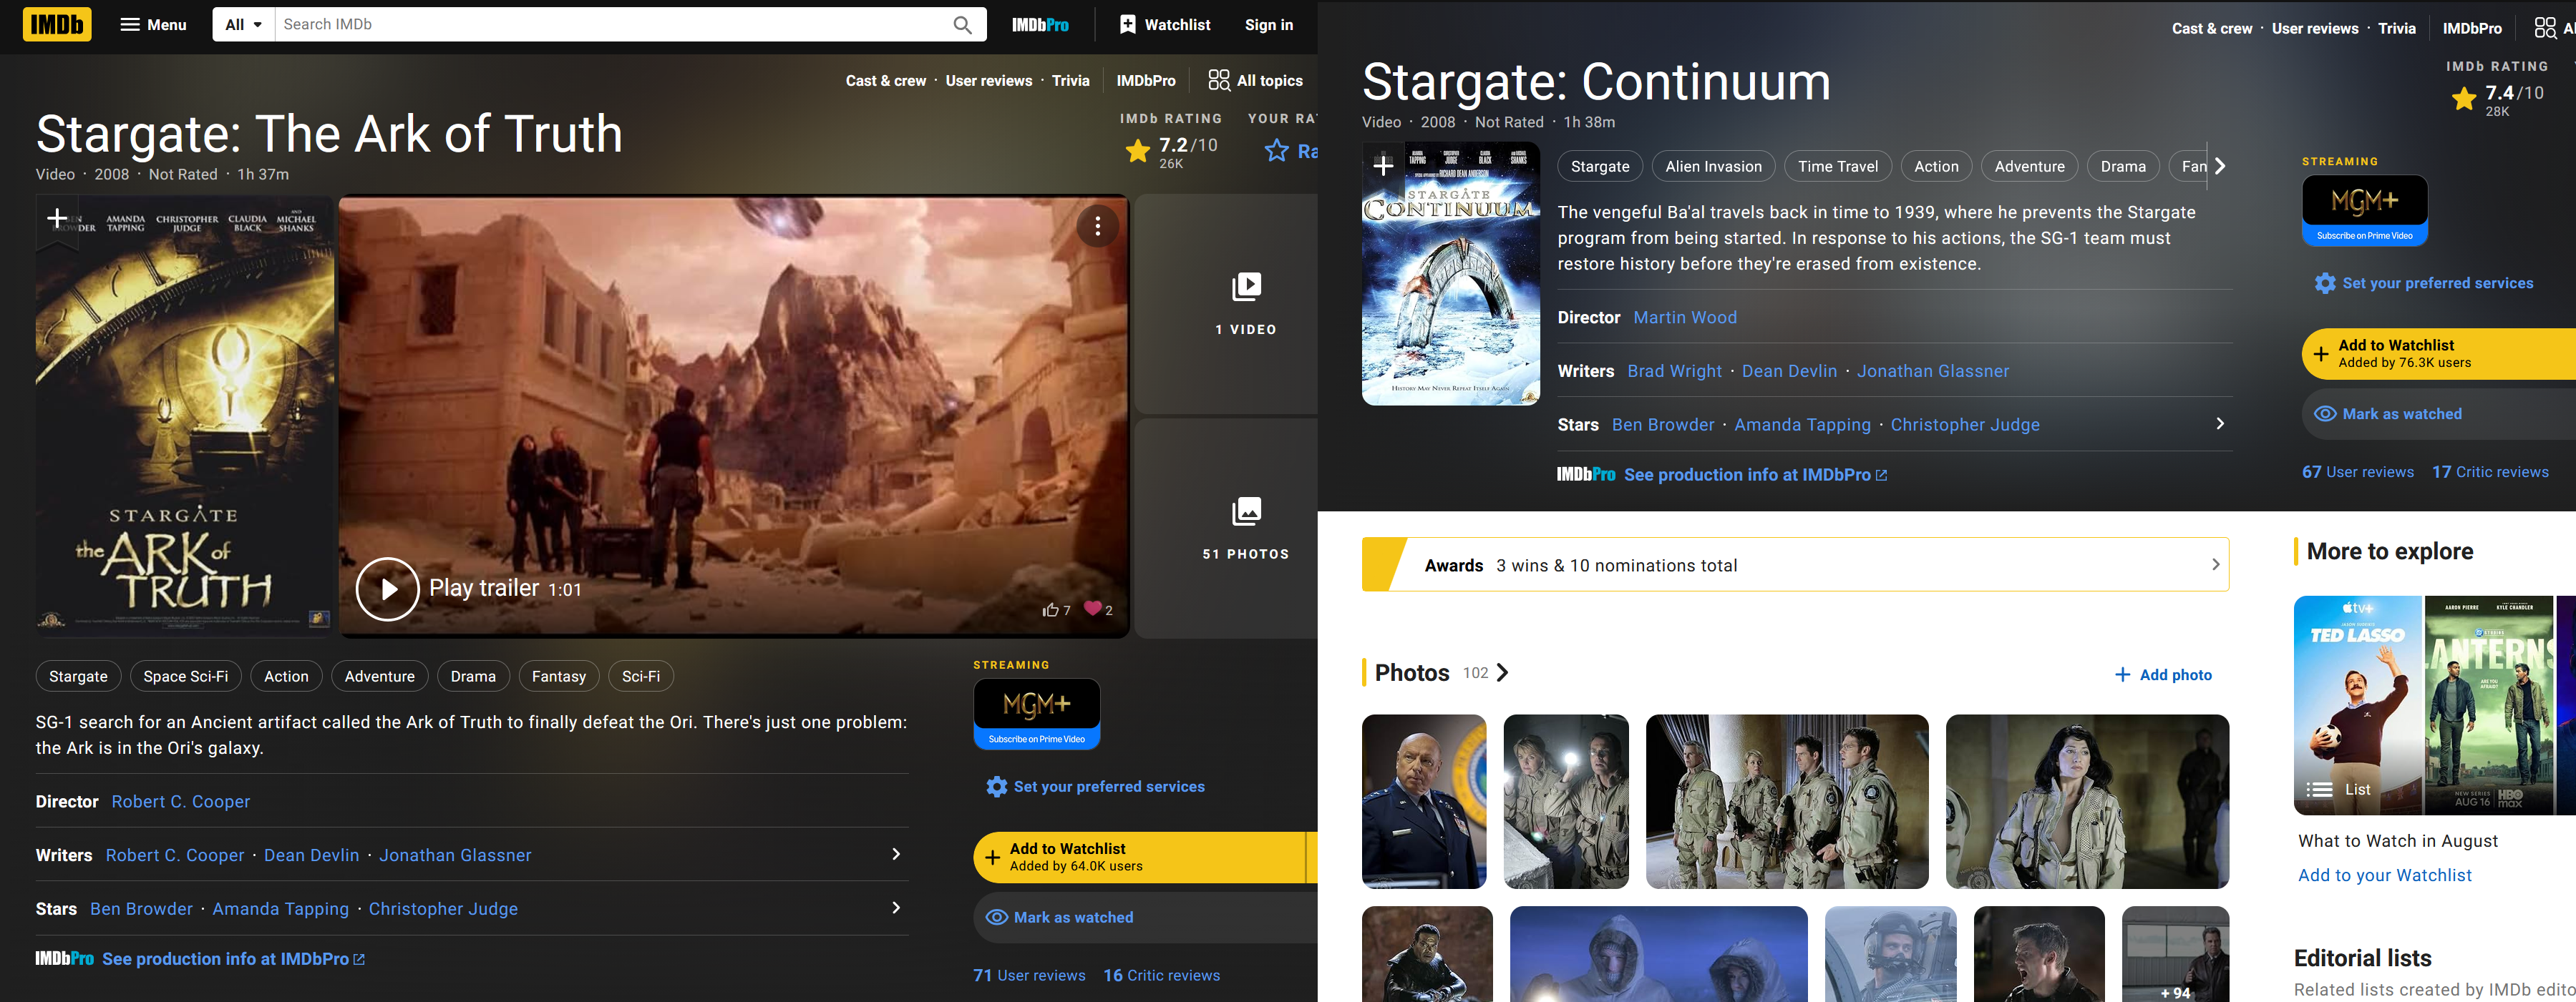Select the Time Travel chip
This screenshot has width=2576, height=1002.
click(1838, 167)
